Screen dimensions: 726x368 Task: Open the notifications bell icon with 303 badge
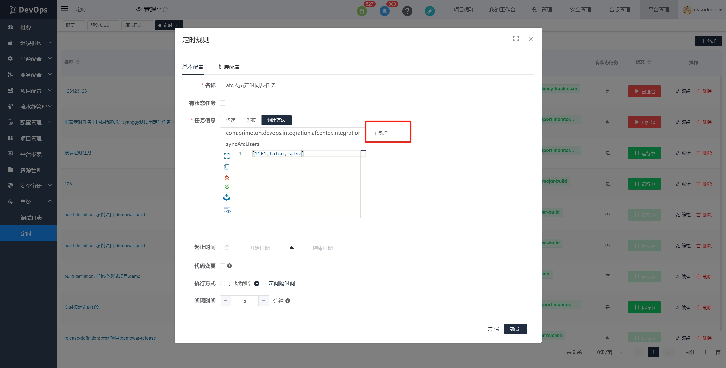pos(384,11)
